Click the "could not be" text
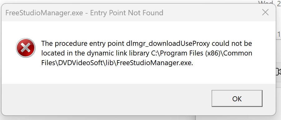The height and width of the screenshot is (120, 281). pyautogui.click(x=232, y=43)
